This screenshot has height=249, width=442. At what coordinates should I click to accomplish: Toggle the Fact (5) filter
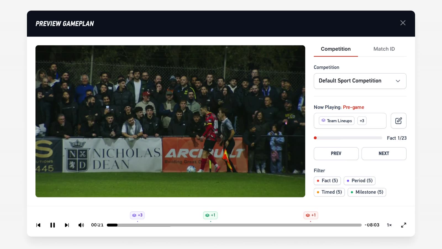click(x=327, y=181)
